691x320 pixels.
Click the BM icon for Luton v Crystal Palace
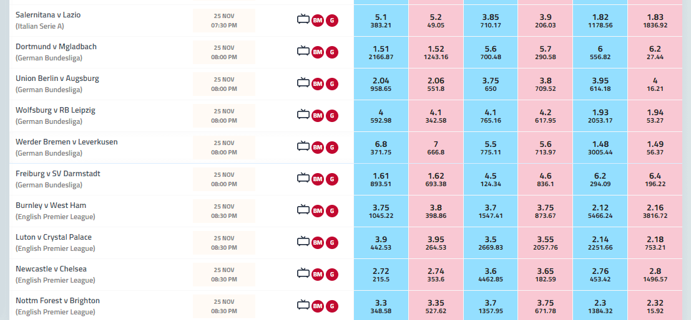(x=318, y=242)
